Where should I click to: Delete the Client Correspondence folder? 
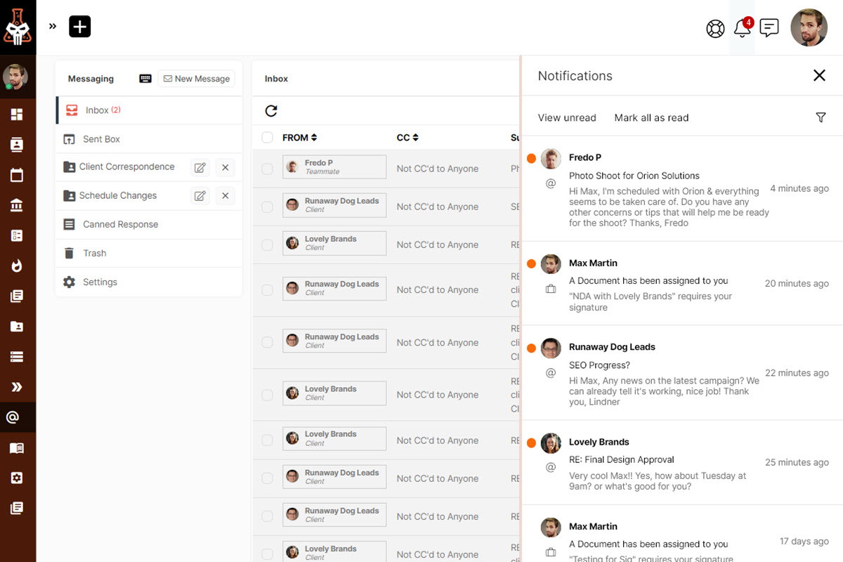(225, 167)
